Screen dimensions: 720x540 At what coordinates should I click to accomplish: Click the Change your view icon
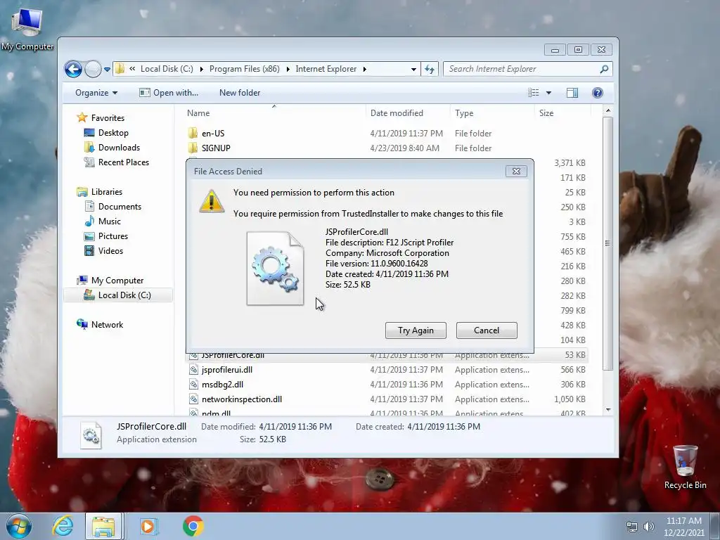pos(534,93)
